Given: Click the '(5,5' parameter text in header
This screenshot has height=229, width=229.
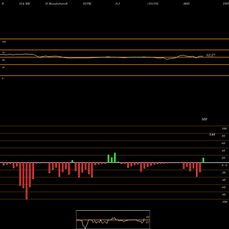Looking at the screenshot, I should [x=118, y=4].
